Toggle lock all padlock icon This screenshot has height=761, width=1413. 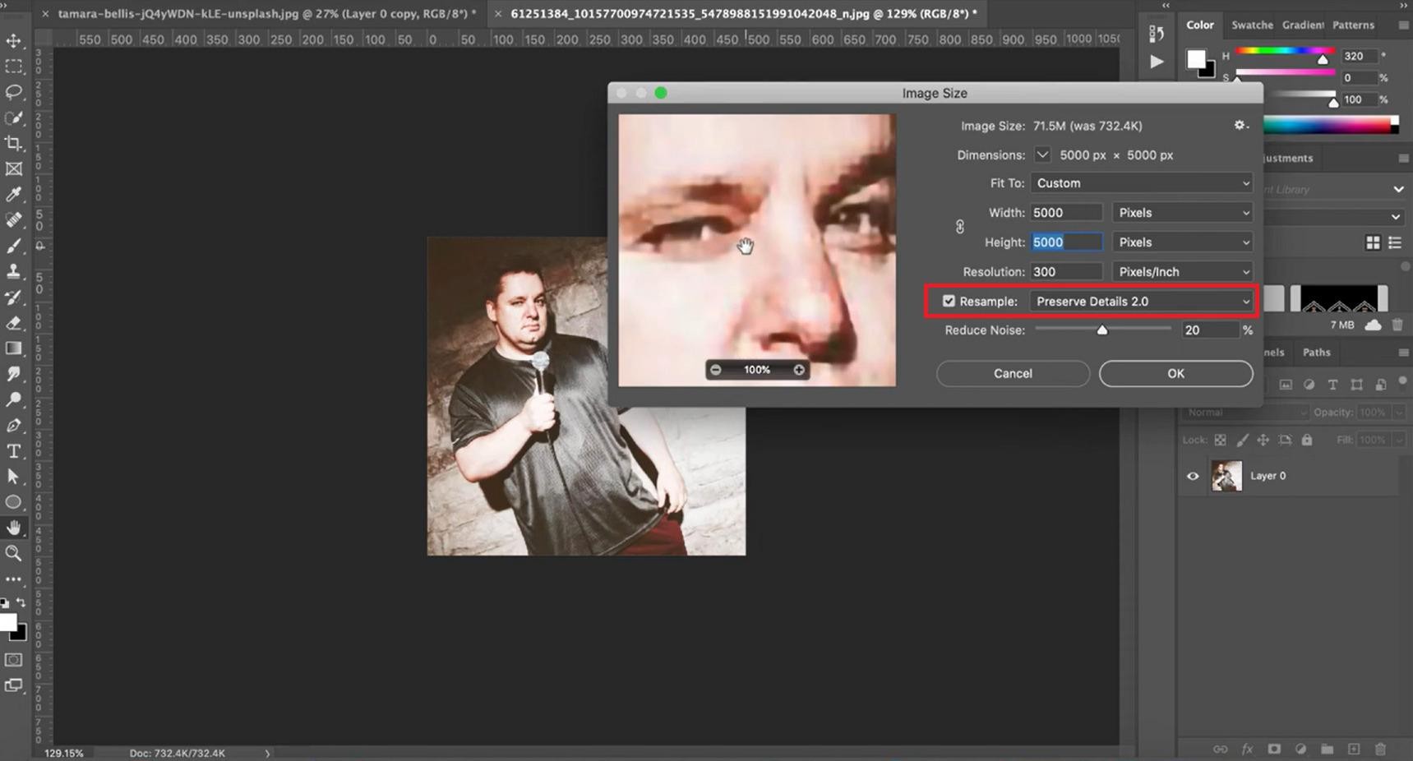[x=1307, y=440]
